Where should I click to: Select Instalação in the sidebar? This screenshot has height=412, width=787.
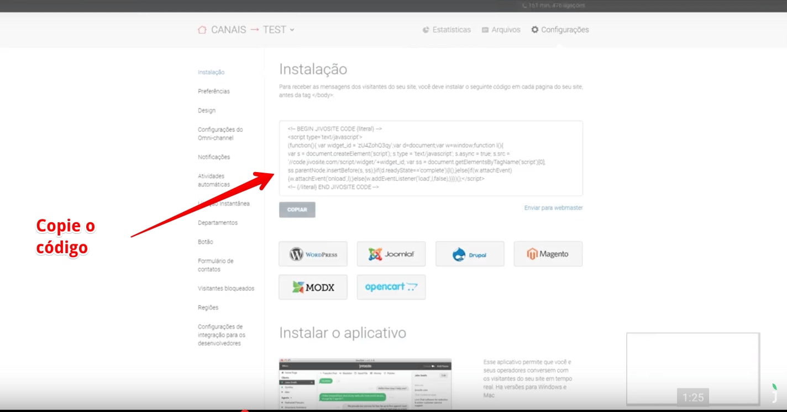211,72
